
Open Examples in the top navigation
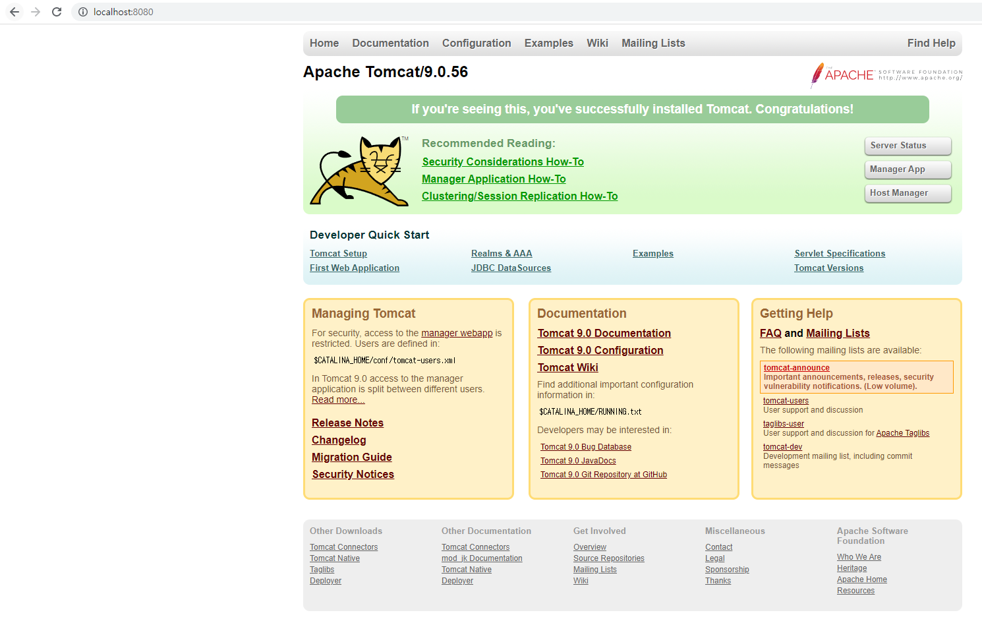(x=549, y=43)
